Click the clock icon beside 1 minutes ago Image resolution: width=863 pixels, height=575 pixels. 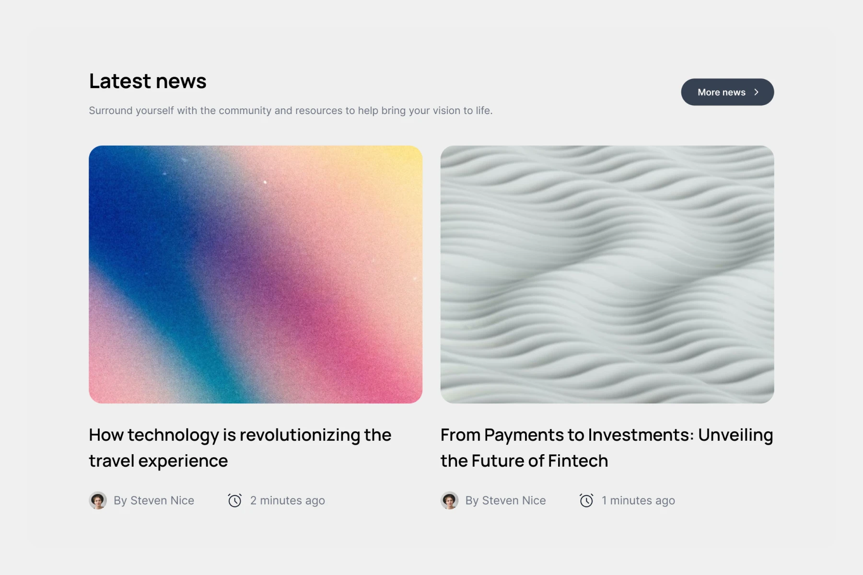[586, 500]
